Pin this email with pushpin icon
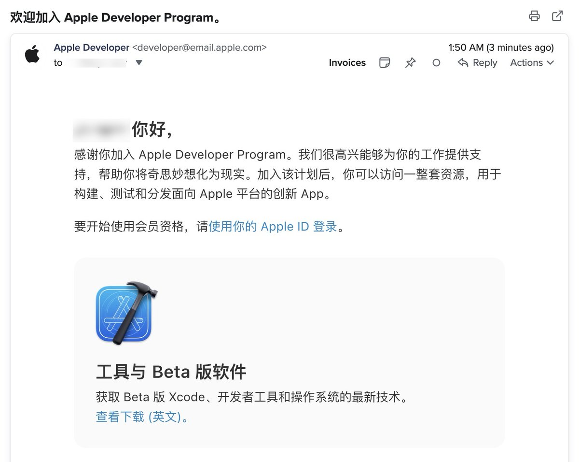This screenshot has width=579, height=462. coord(411,63)
